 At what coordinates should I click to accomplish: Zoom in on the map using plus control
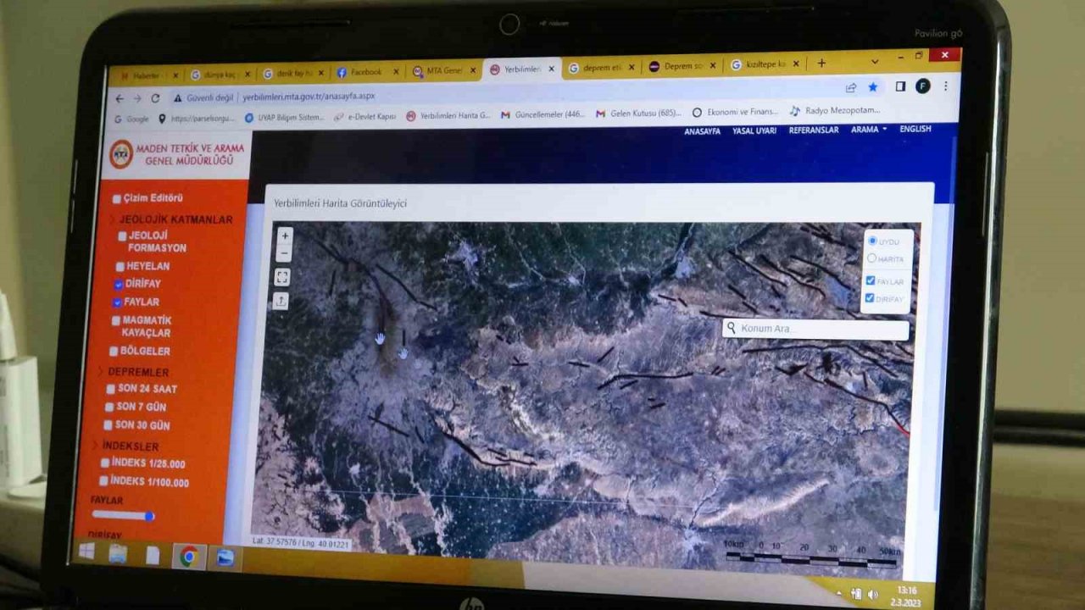[x=282, y=236]
